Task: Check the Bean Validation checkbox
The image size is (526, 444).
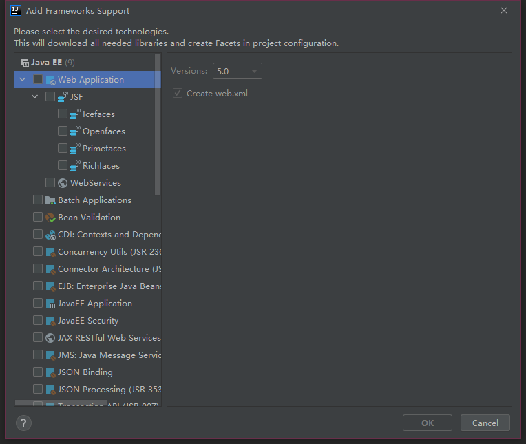Action: pyautogui.click(x=38, y=217)
